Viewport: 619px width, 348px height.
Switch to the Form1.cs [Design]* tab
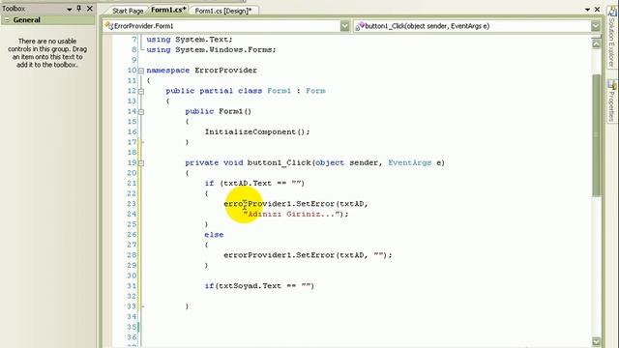coord(223,11)
